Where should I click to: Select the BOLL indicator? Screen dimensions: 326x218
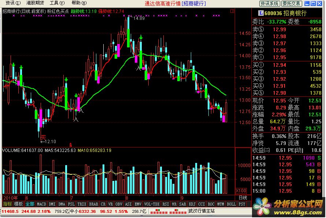(231, 204)
